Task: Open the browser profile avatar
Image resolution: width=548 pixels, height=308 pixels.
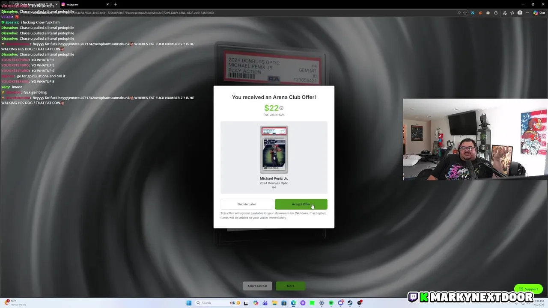Action: point(520,13)
